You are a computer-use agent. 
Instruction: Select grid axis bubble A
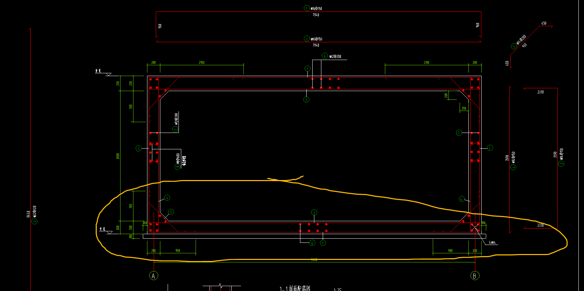coord(153,276)
